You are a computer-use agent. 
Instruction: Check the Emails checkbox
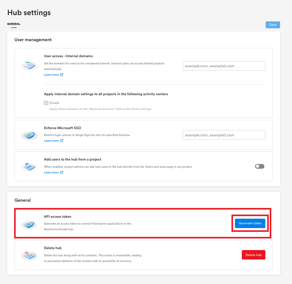46,103
